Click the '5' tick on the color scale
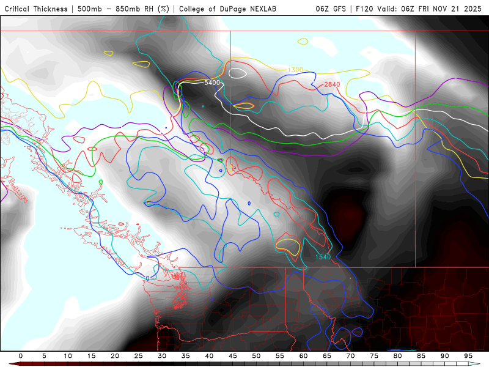Viewport: 489px width, 367px height. 44,356
